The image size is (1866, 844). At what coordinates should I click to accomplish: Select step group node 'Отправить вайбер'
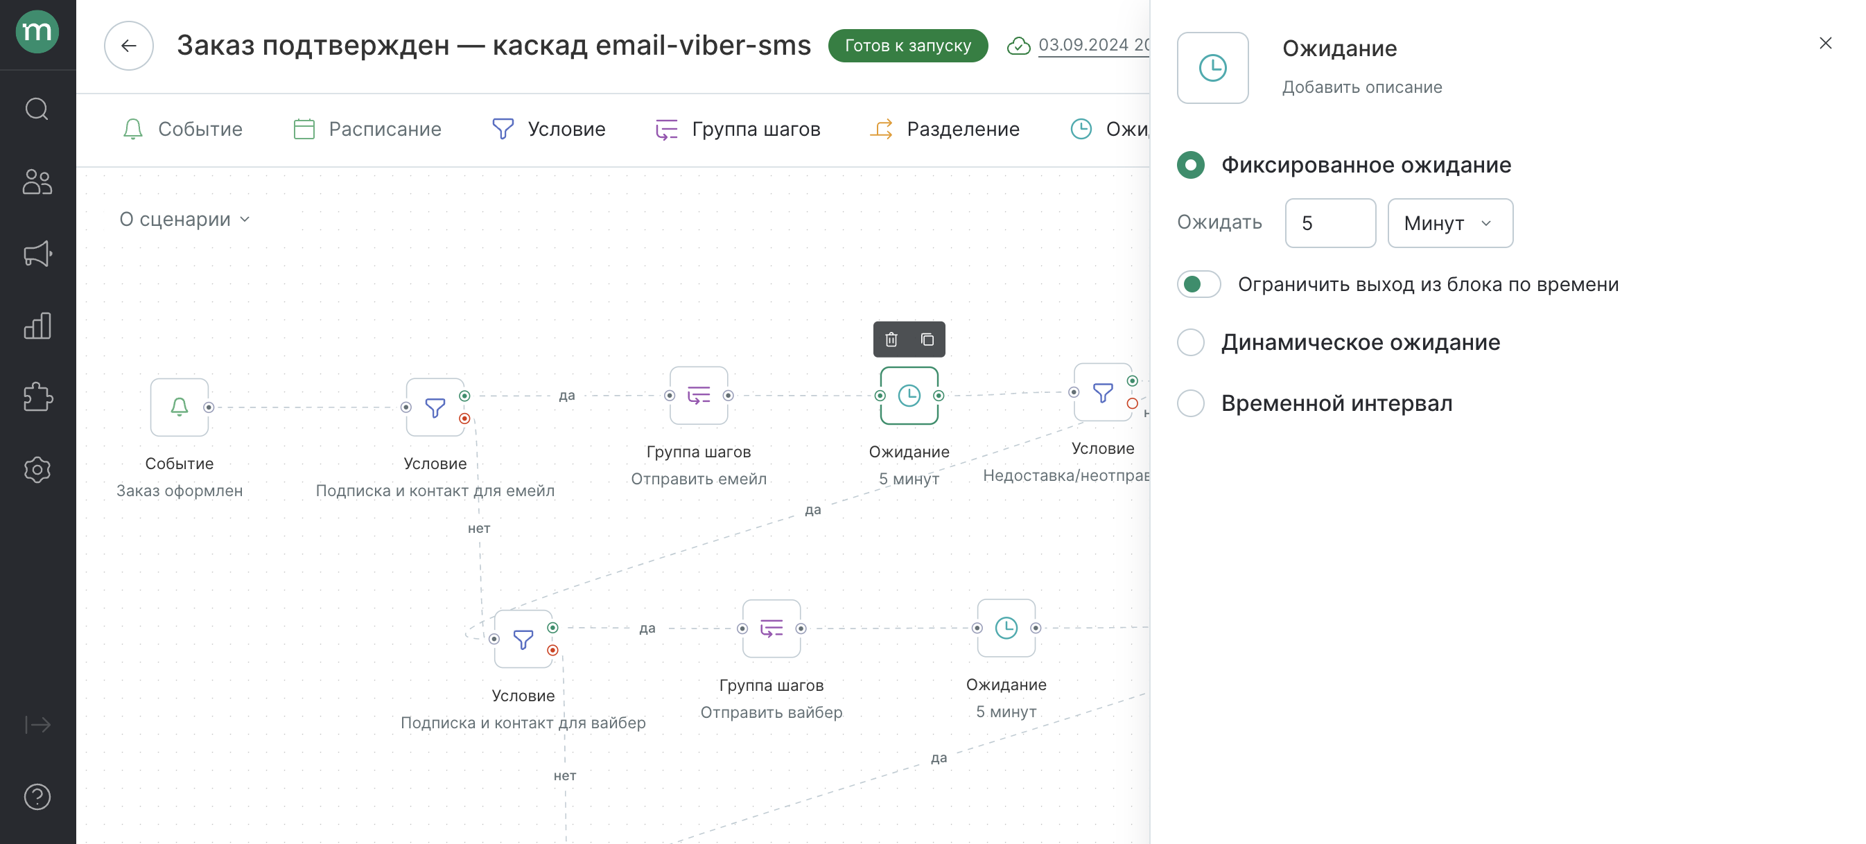(x=771, y=628)
